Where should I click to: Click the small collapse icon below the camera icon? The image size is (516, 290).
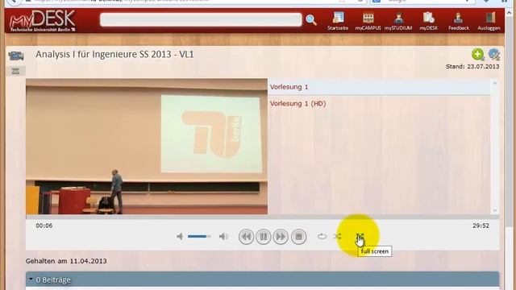(15, 71)
